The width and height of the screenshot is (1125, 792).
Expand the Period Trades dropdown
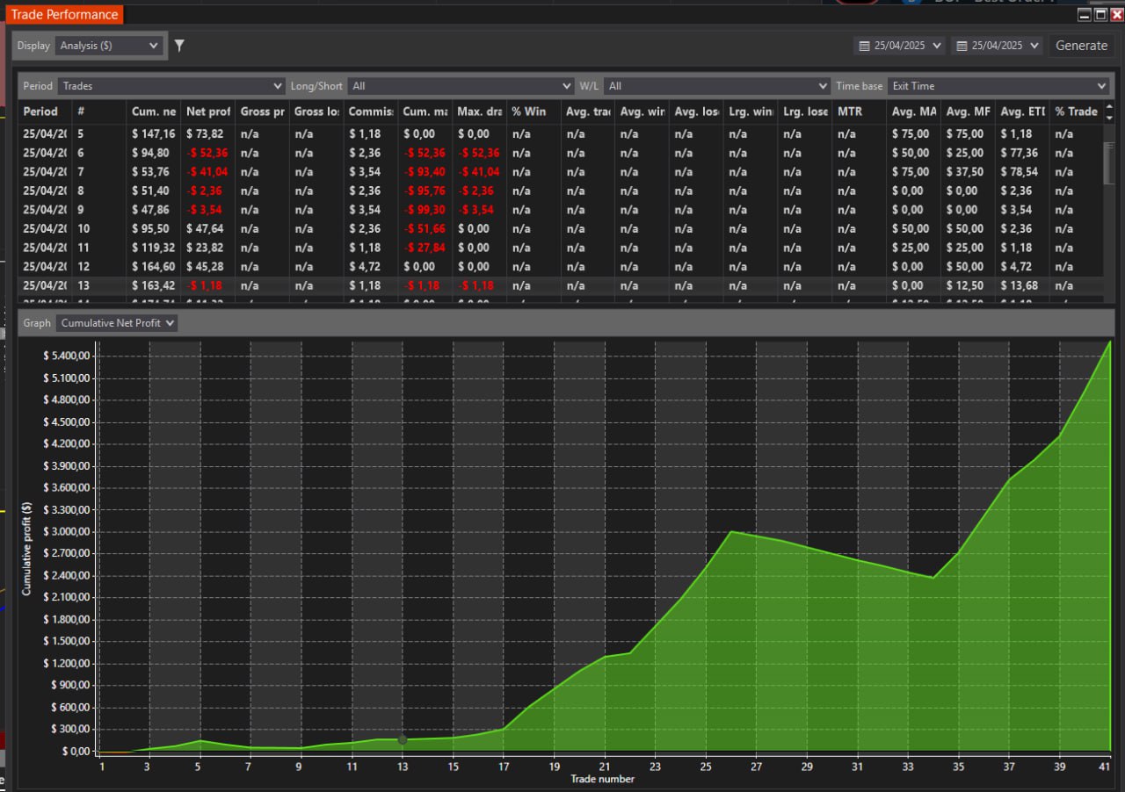tap(171, 86)
